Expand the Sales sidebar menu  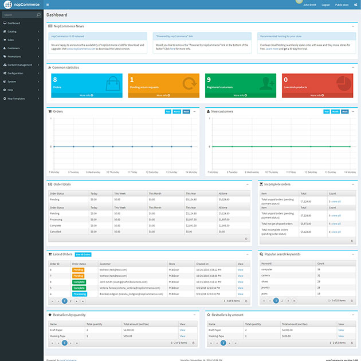click(x=22, y=40)
